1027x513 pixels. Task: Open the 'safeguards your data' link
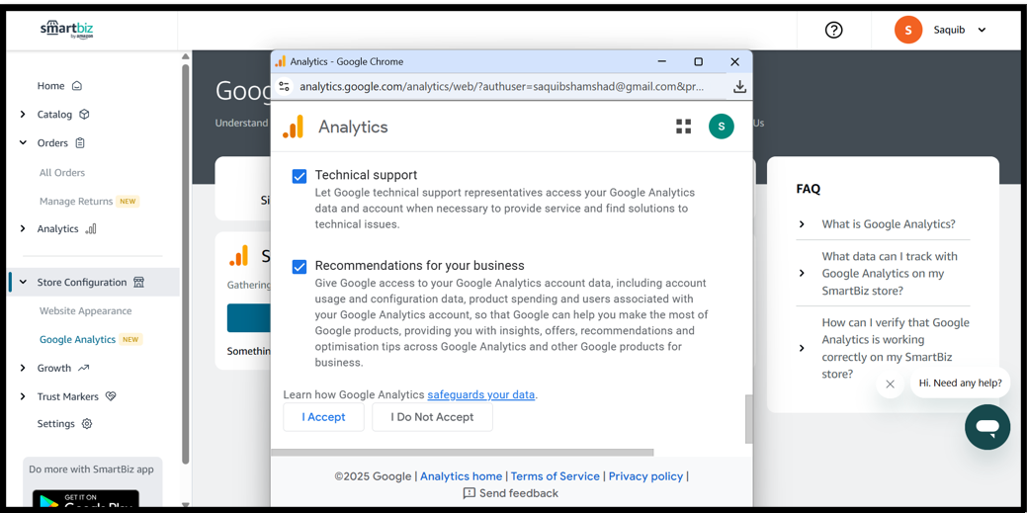(480, 394)
